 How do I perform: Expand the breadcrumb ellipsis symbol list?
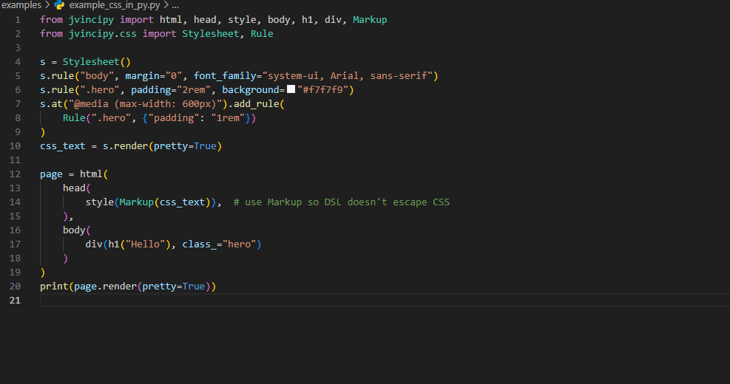(x=175, y=5)
